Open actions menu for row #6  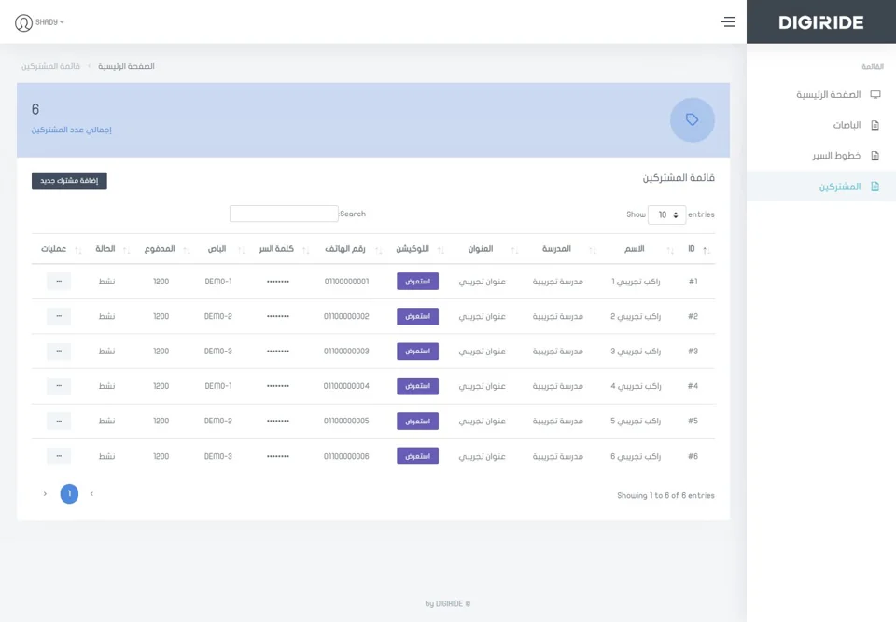[59, 456]
